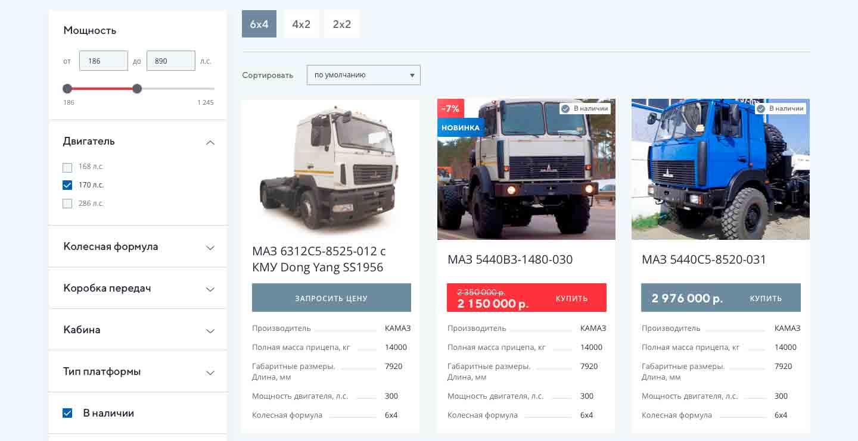Uncheck the 'В наличии' filter checkbox

tap(67, 413)
